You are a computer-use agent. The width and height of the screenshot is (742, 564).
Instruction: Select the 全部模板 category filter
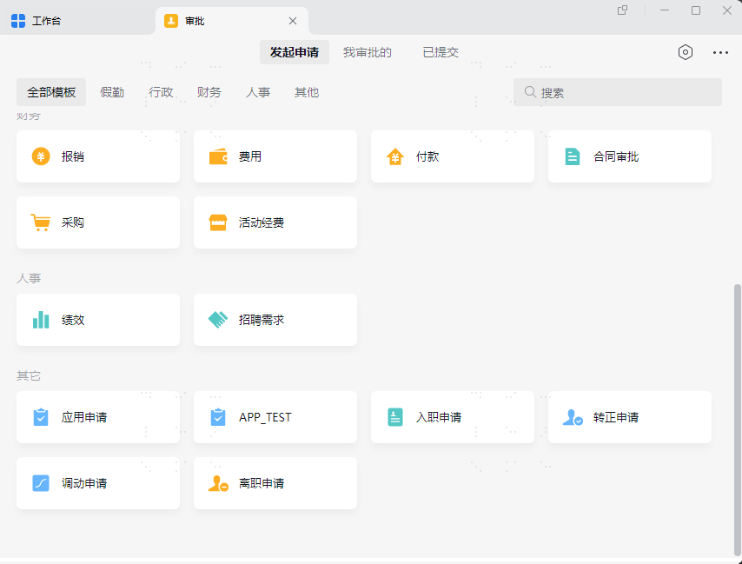pos(51,92)
